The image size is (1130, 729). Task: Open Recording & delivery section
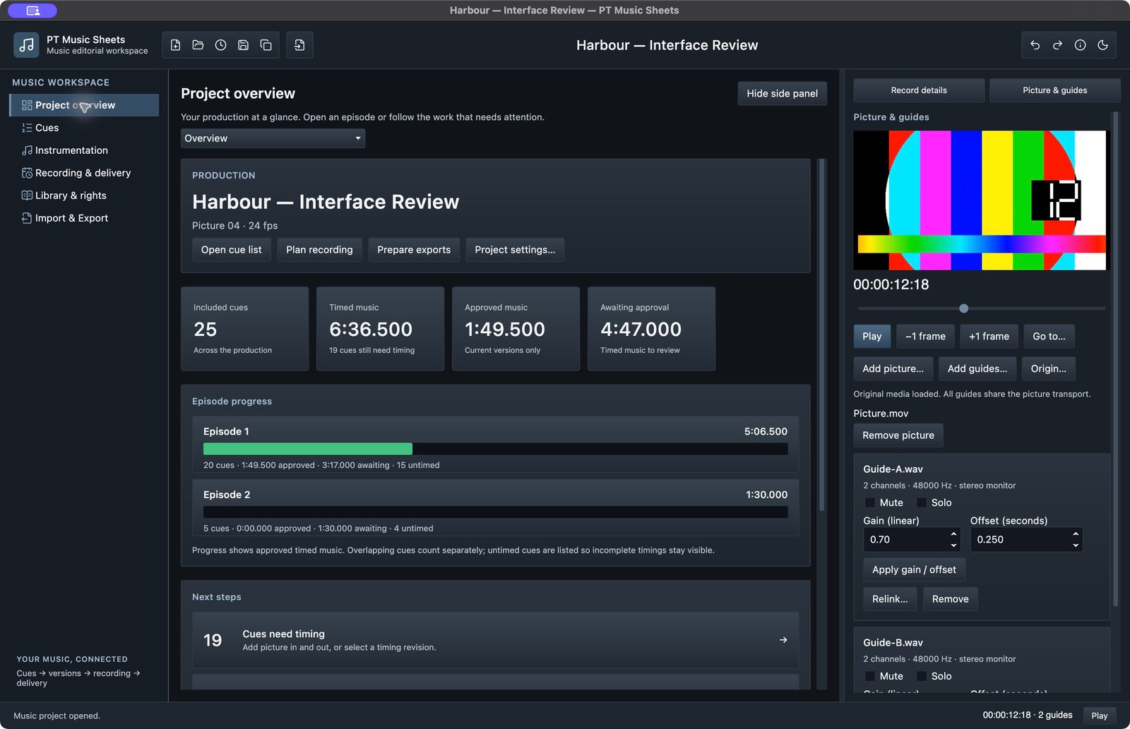click(x=84, y=173)
